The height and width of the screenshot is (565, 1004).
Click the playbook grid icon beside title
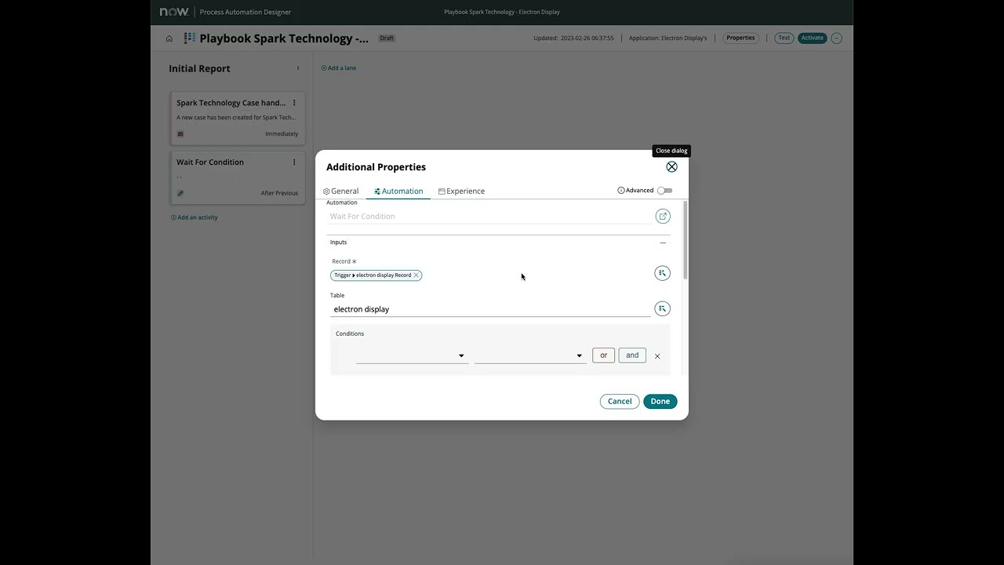pyautogui.click(x=189, y=38)
